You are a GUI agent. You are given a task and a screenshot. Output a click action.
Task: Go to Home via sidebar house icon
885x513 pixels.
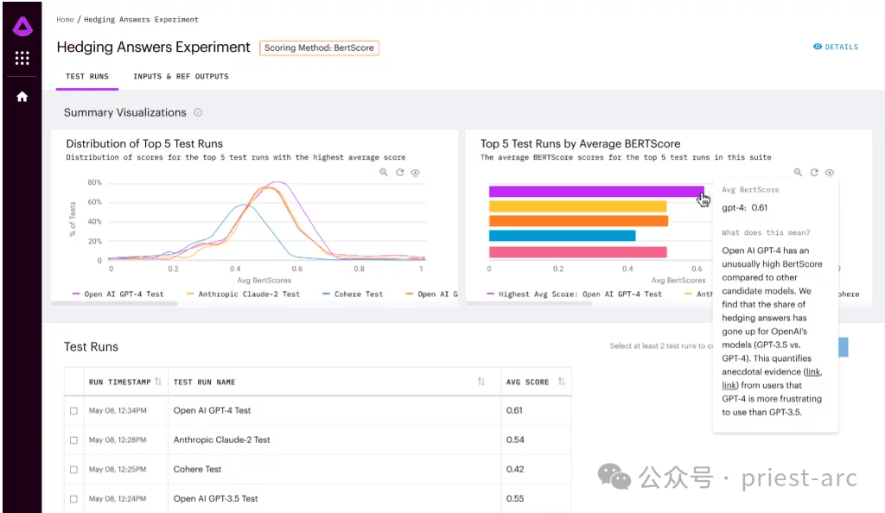[x=22, y=97]
